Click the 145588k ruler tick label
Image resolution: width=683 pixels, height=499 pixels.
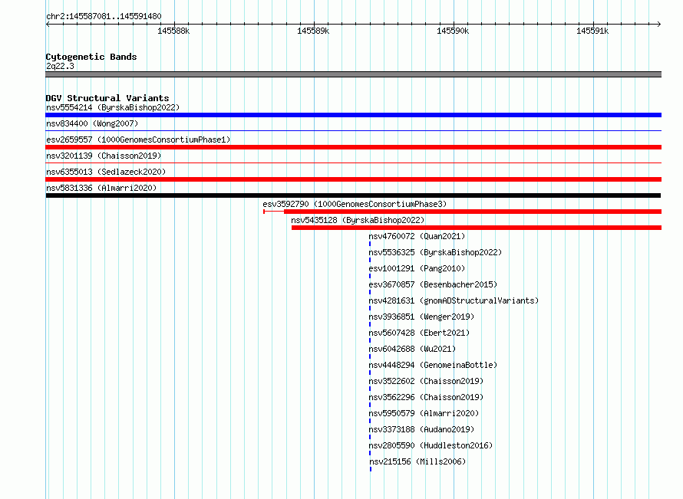(173, 31)
